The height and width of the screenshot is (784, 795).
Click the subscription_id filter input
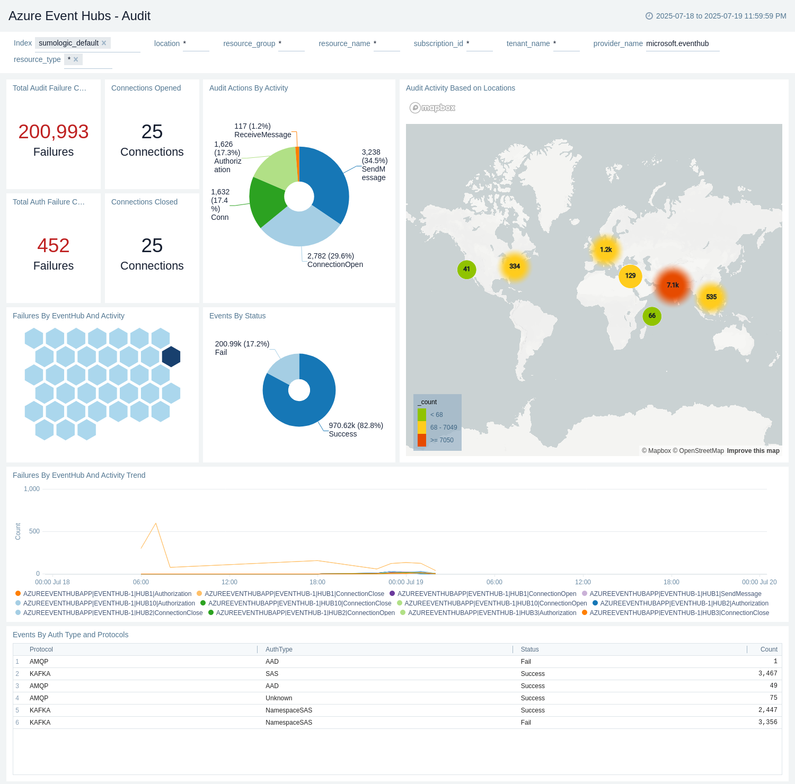[479, 43]
